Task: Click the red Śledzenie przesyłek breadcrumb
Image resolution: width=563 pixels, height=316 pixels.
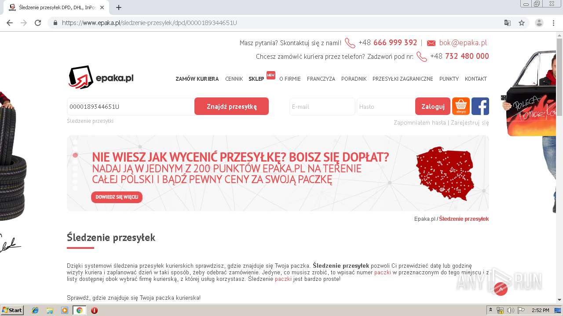Action: (464, 219)
